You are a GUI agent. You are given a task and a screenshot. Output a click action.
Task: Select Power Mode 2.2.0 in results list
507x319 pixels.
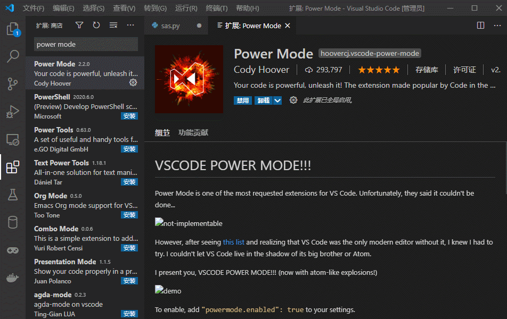(x=85, y=73)
